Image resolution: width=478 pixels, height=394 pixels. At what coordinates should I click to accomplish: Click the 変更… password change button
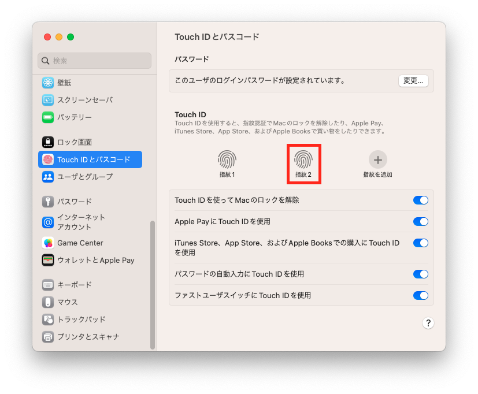(x=413, y=81)
